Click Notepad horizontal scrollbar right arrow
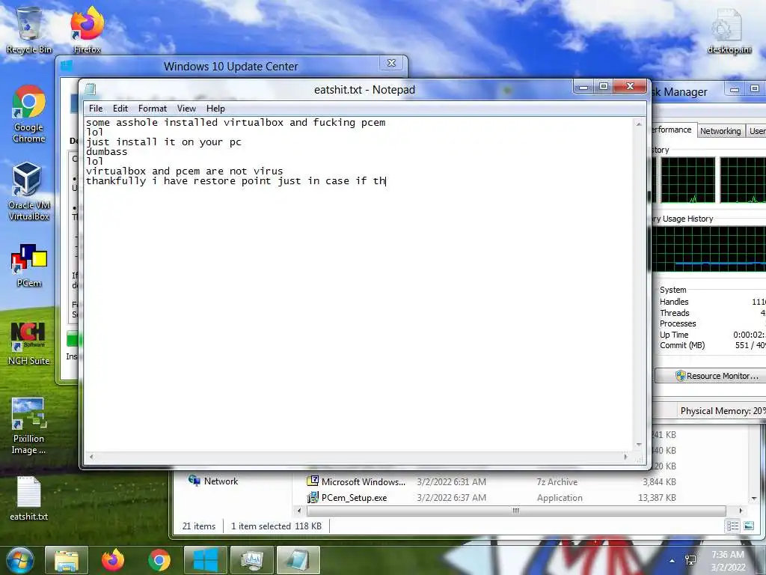The image size is (766, 575). 626,457
